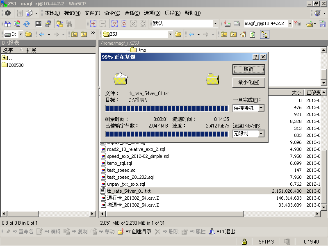Screen dimensions: 328x246
Task: Open the local drive D: dropdown
Action: [x=20, y=34]
